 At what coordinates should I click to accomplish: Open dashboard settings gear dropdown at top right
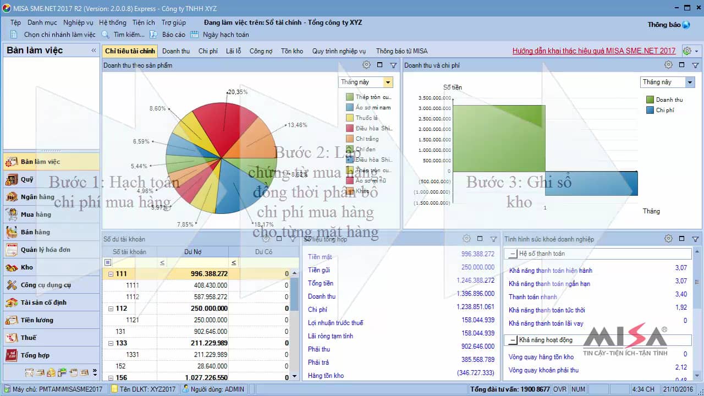(691, 51)
